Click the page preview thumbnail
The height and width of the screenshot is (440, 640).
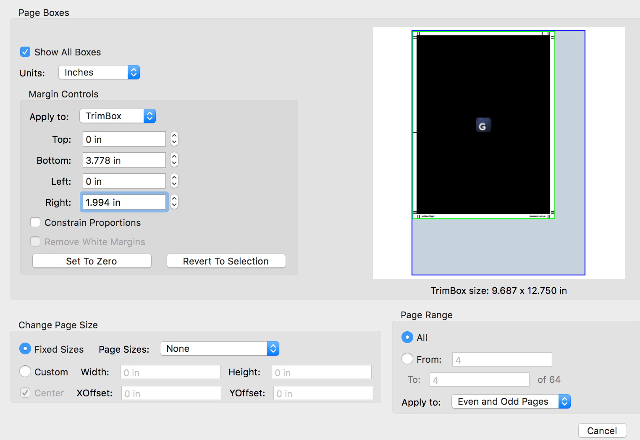[499, 153]
